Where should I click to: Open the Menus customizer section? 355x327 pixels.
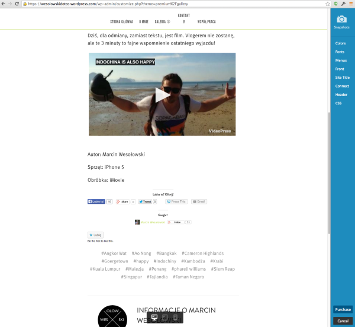click(341, 60)
